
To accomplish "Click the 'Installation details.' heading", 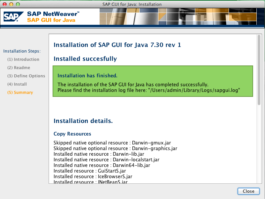I will click(83, 121).
